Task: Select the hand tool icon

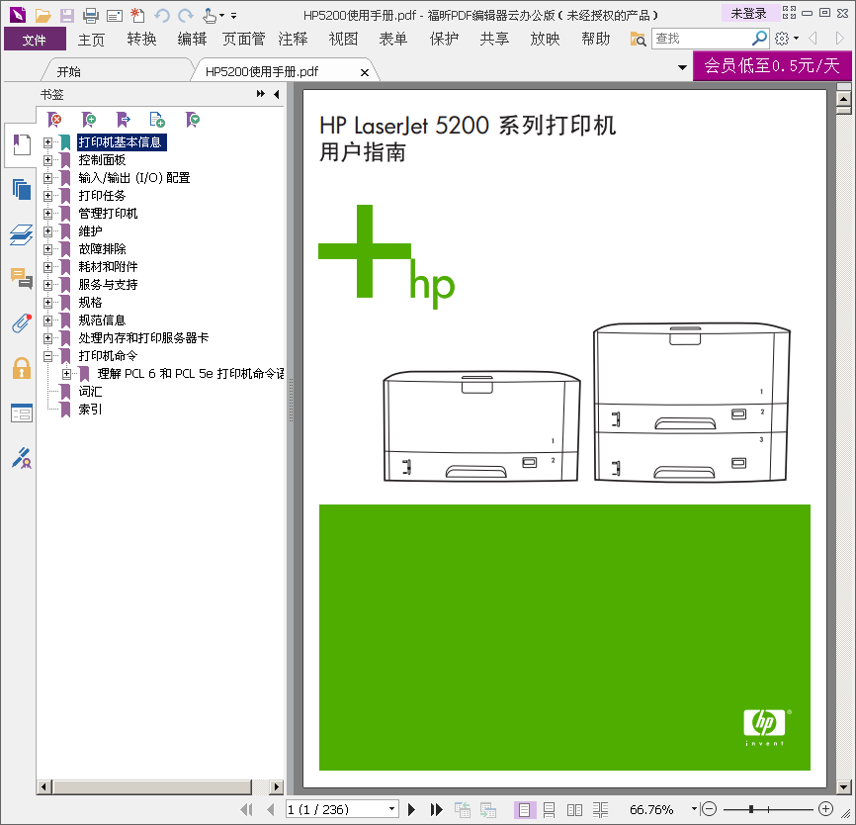Action: click(x=210, y=15)
